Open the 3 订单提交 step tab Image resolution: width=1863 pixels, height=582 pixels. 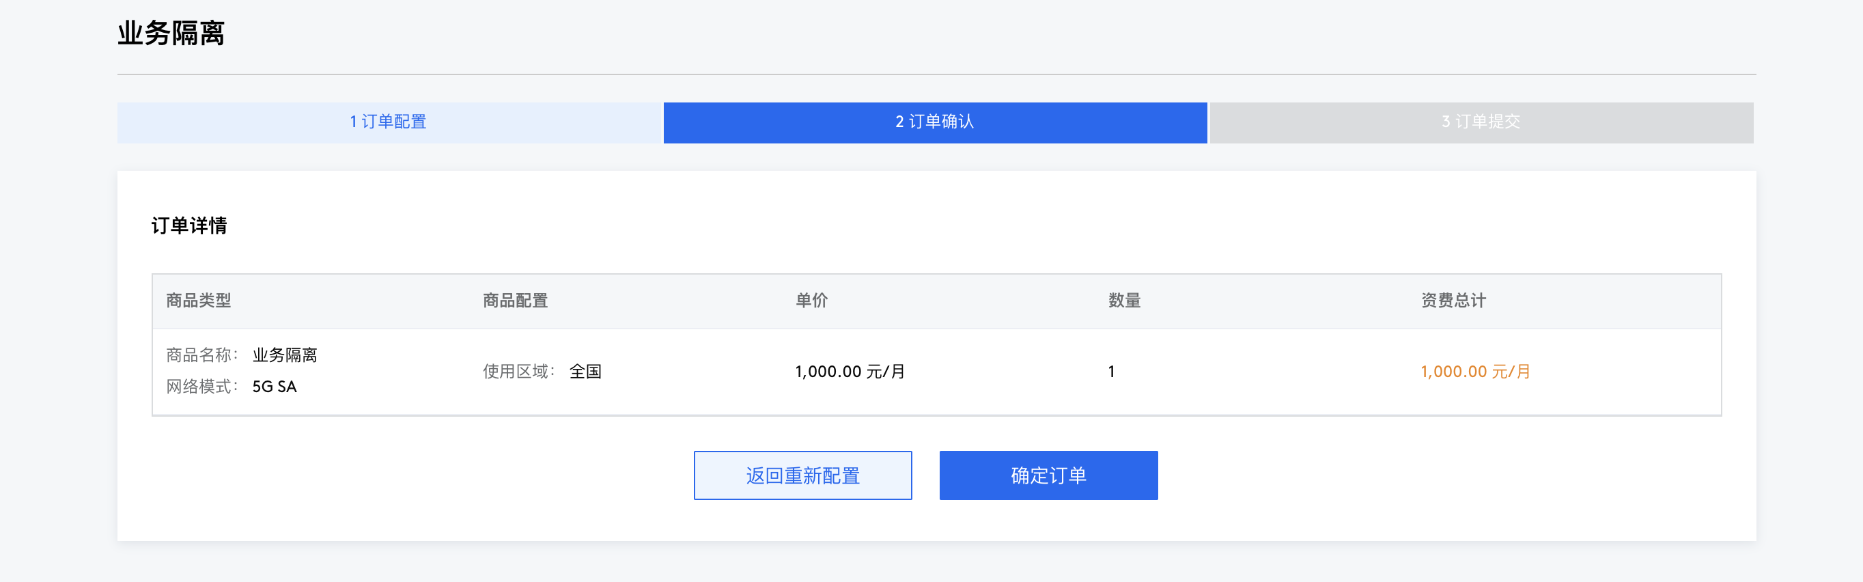point(1481,122)
